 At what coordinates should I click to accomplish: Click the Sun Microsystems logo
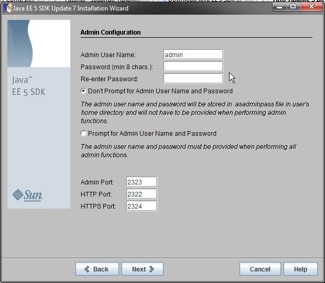[27, 195]
